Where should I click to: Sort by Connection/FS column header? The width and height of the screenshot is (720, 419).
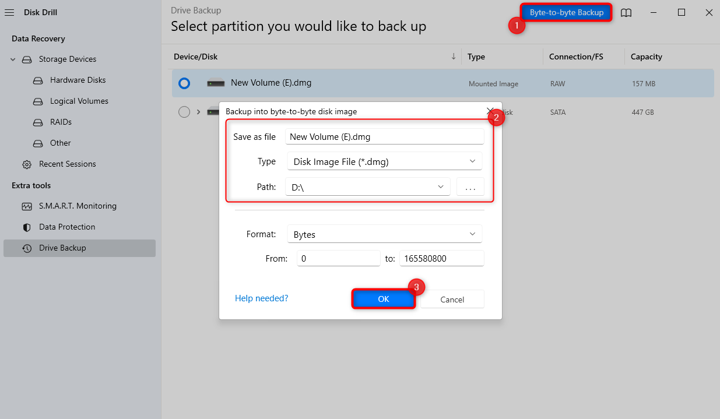pyautogui.click(x=576, y=57)
